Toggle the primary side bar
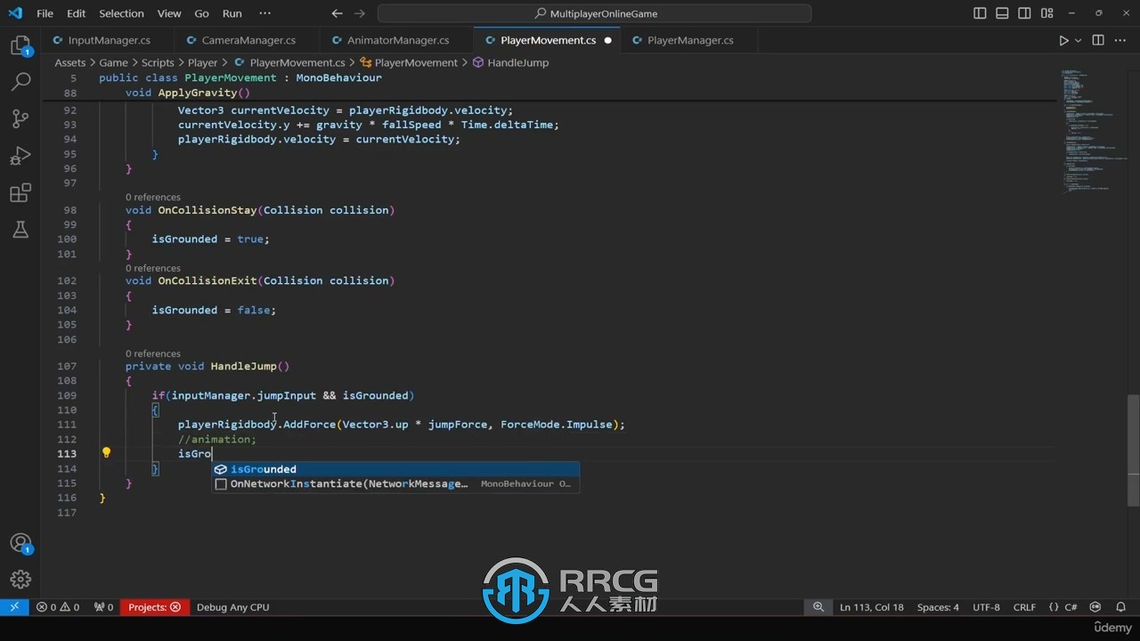This screenshot has height=641, width=1140. point(980,13)
